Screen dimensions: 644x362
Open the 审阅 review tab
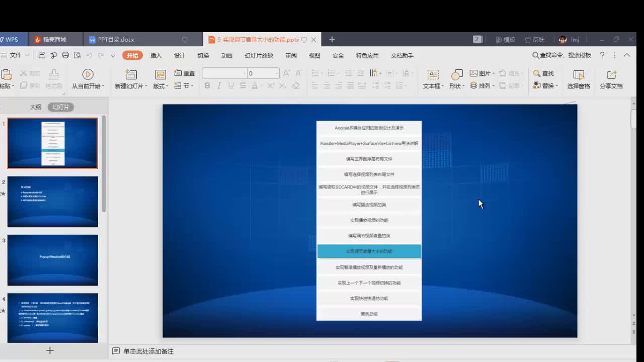tap(291, 55)
